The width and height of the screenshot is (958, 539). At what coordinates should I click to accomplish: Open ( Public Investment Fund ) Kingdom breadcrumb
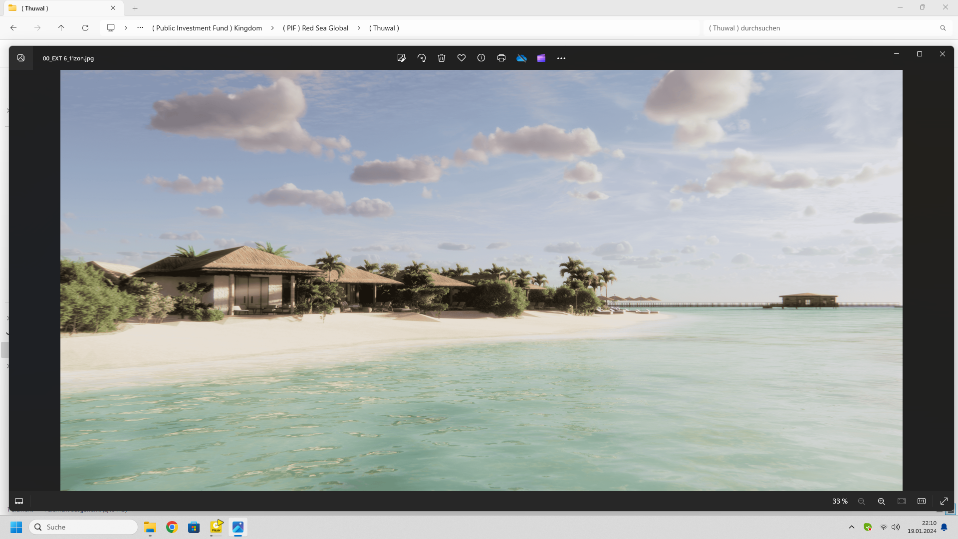(x=207, y=28)
